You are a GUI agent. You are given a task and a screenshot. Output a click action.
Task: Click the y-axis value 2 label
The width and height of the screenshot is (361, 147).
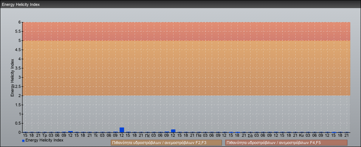pos(19,96)
